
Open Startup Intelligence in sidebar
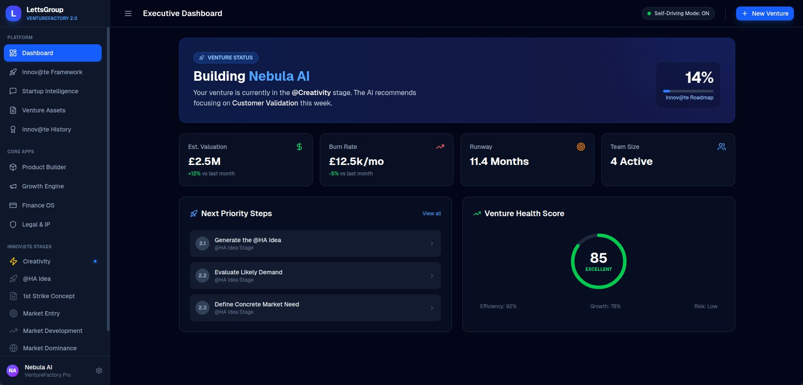[x=50, y=91]
